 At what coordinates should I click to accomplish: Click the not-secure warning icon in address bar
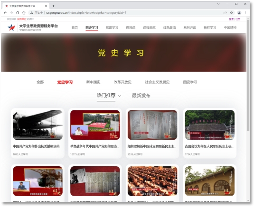point(32,13)
